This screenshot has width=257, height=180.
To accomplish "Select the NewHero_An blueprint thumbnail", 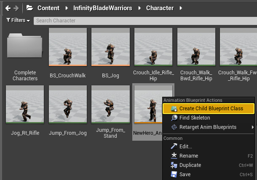I will click(148, 104).
